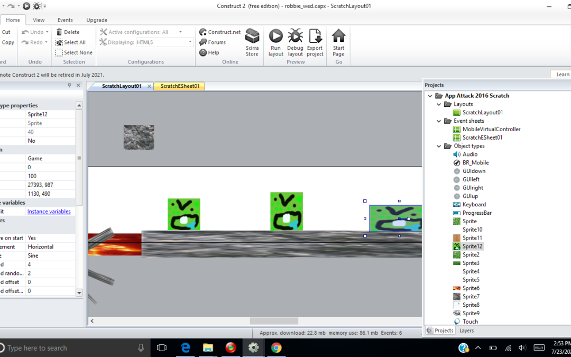Open the Active configurations dropdown arrow
The image size is (571, 357).
(180, 32)
